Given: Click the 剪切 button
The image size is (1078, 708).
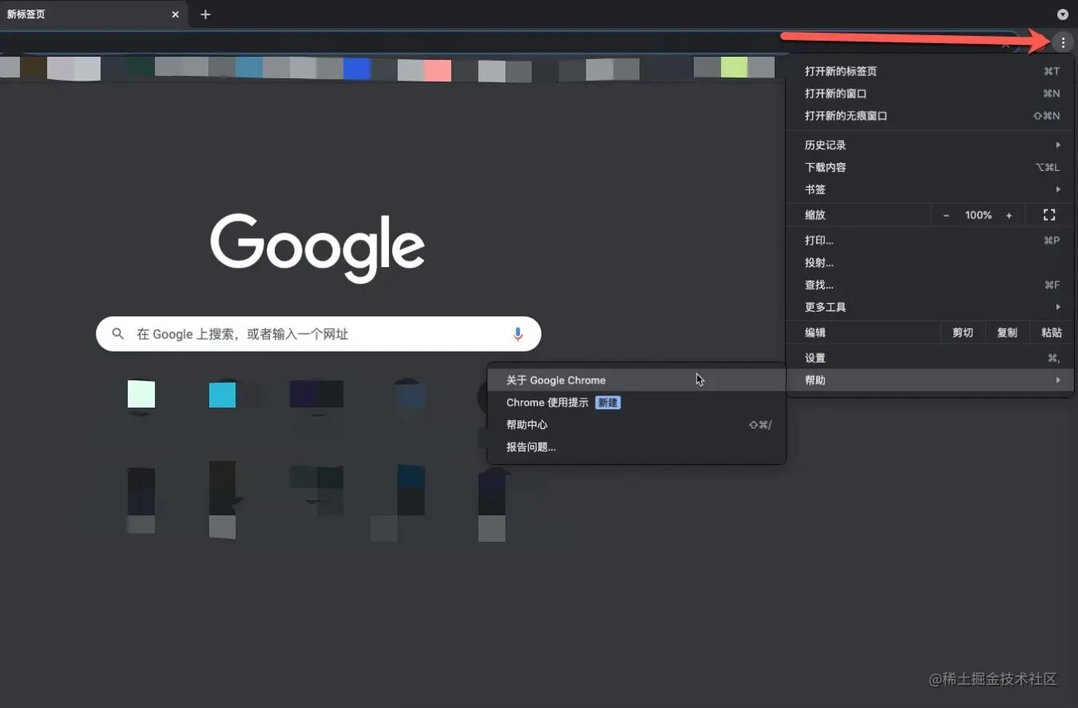Looking at the screenshot, I should tap(962, 332).
